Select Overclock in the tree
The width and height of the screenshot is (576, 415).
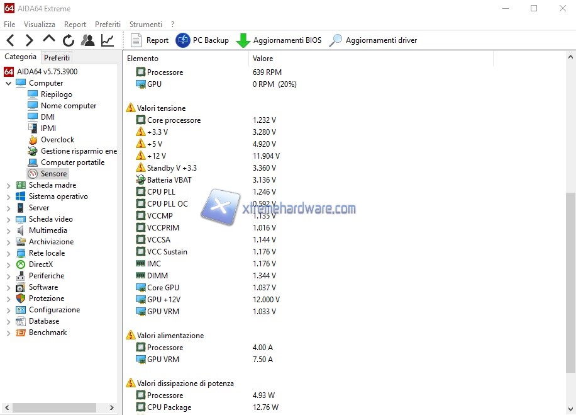pyautogui.click(x=57, y=140)
